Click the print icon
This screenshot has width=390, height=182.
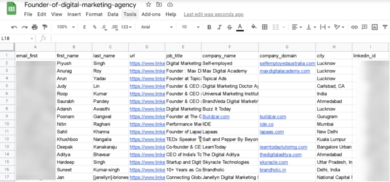34,27
